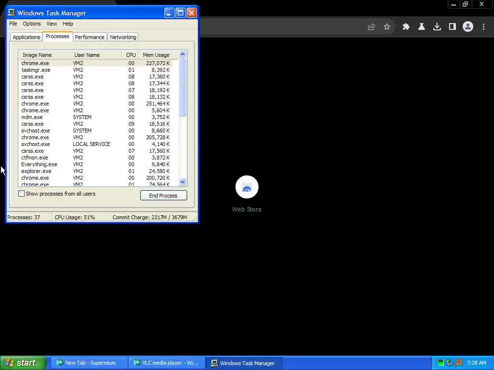The width and height of the screenshot is (494, 370).
Task: Open the Options menu in Task Manager
Action: [31, 24]
